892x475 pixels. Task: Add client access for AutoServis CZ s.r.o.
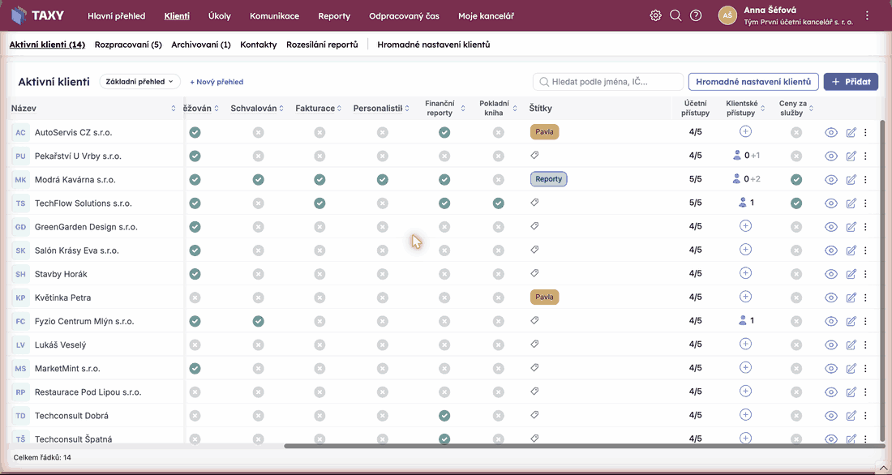coord(745,131)
